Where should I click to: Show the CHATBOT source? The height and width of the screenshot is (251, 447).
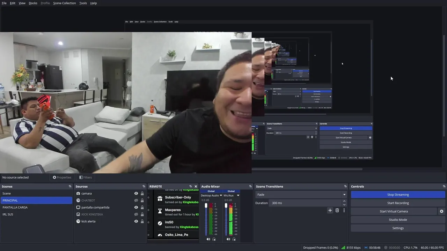[x=136, y=200]
